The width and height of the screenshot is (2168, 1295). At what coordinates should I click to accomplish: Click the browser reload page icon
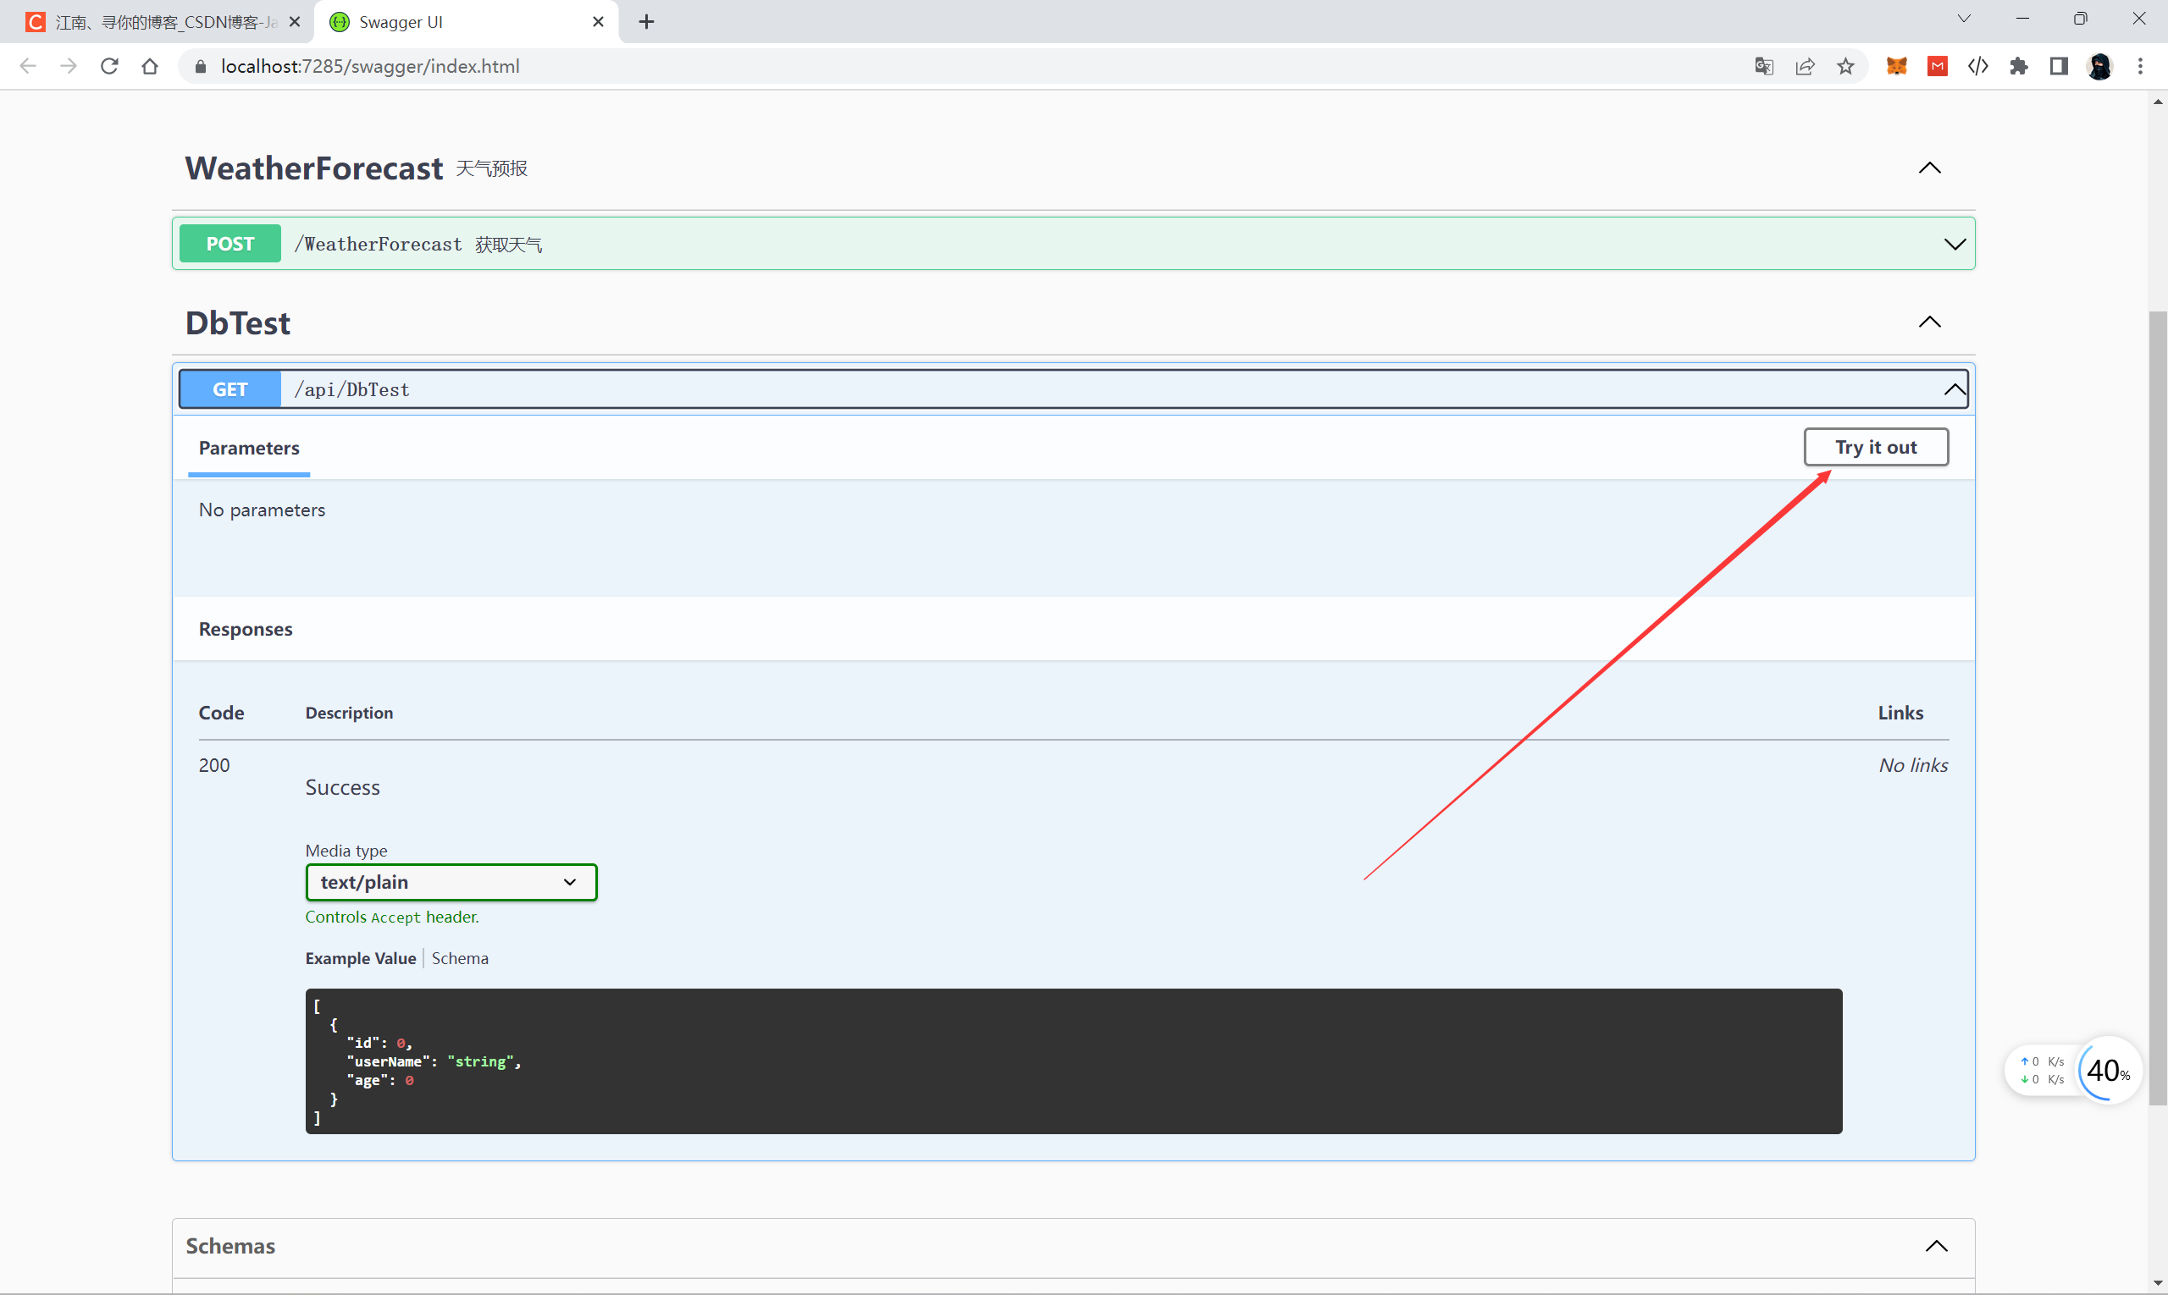pos(109,66)
